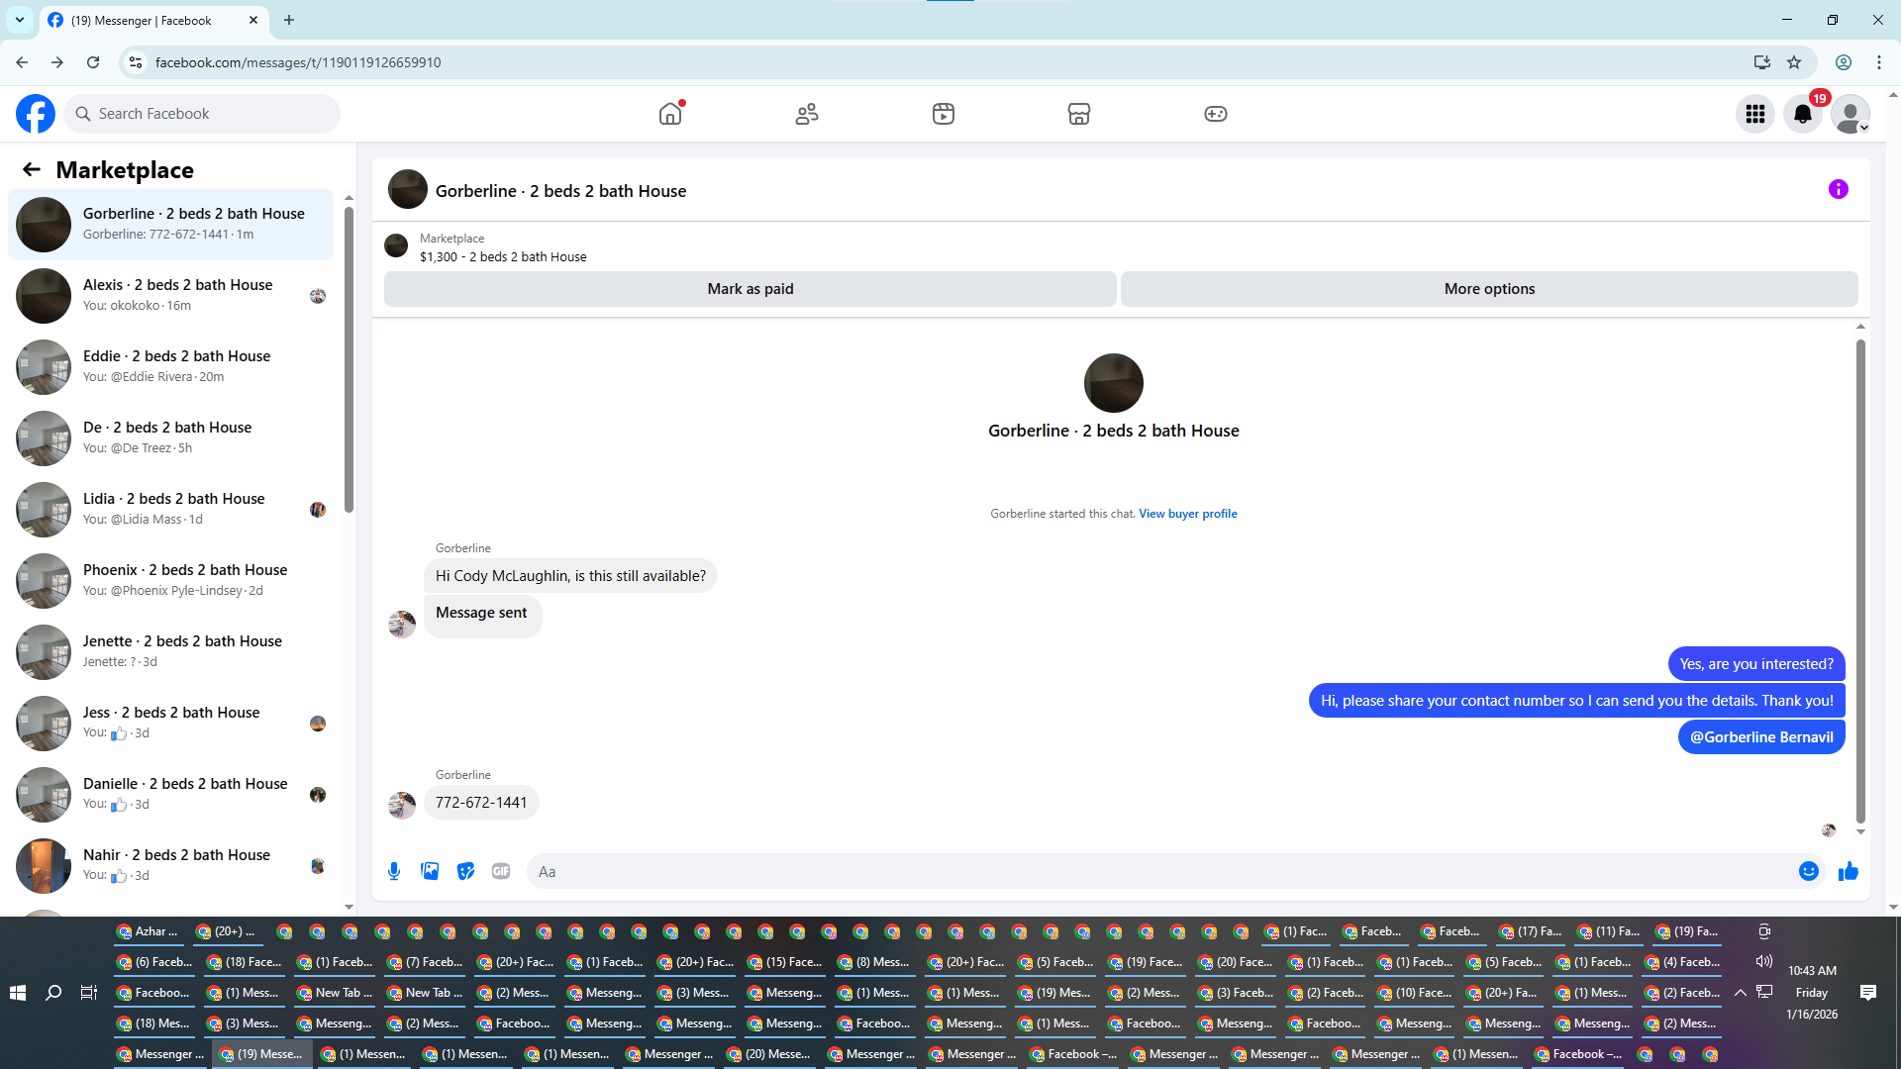Click More options button
Viewport: 1901px width, 1069px height.
(x=1488, y=289)
